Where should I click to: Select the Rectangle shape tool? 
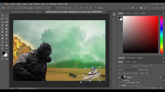[2, 45]
